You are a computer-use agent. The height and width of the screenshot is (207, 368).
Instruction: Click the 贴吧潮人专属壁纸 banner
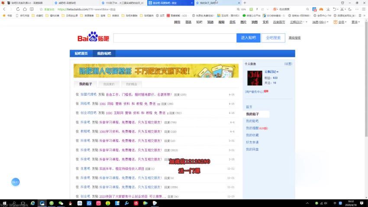(156, 71)
